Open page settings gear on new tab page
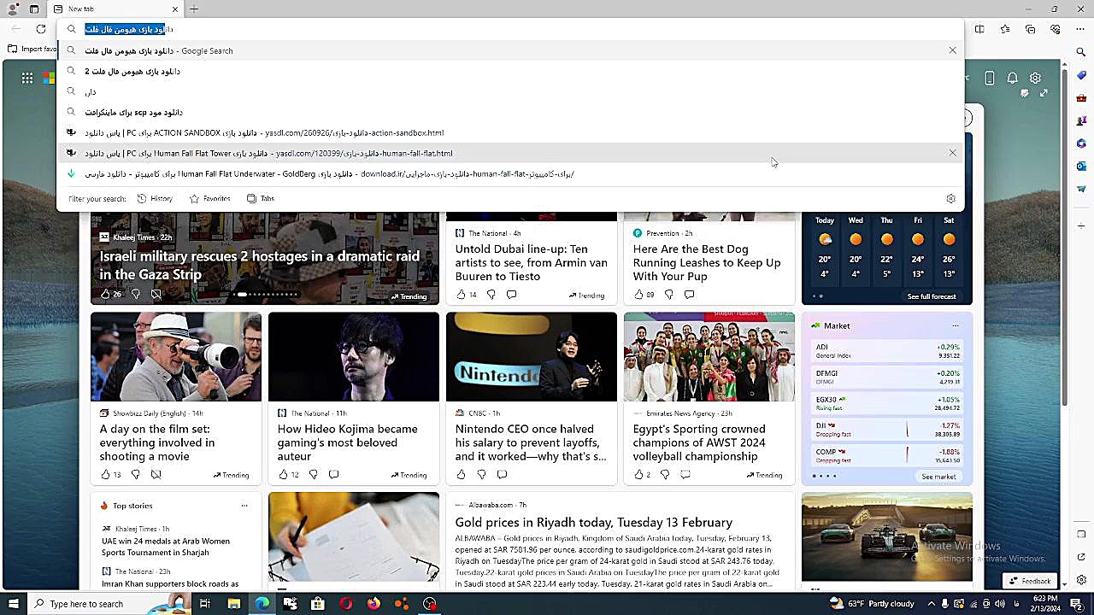 click(1035, 78)
